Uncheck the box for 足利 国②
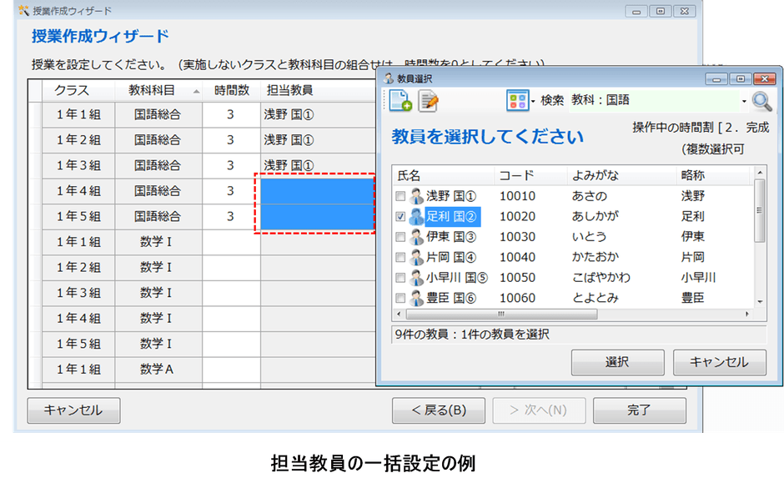Image resolution: width=784 pixels, height=478 pixels. (400, 217)
